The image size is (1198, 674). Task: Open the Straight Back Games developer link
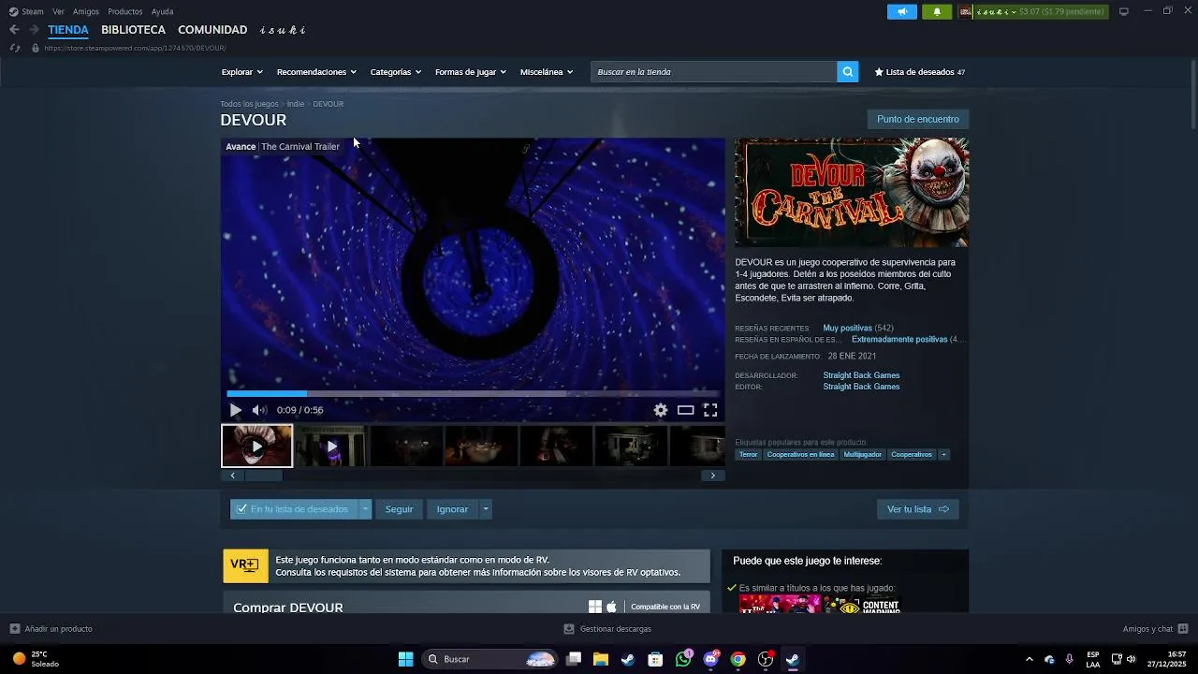(861, 375)
